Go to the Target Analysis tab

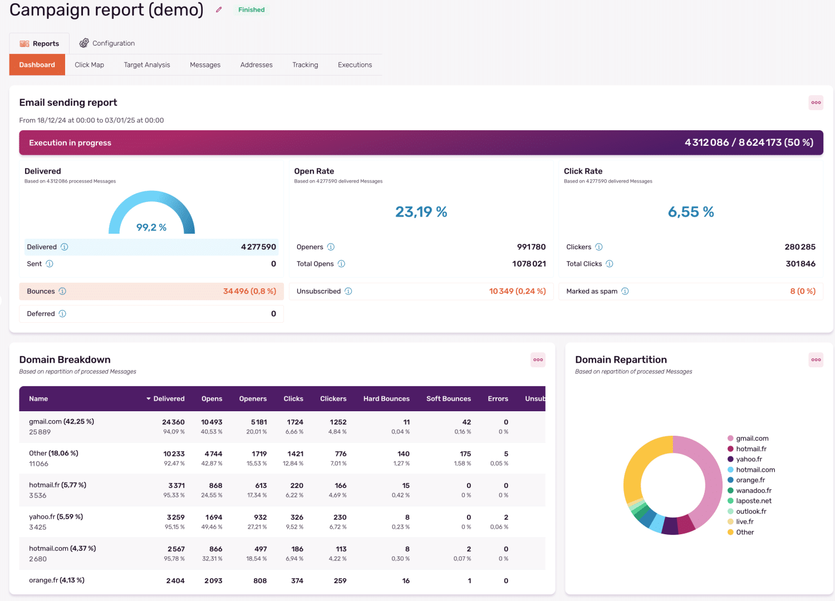click(147, 65)
